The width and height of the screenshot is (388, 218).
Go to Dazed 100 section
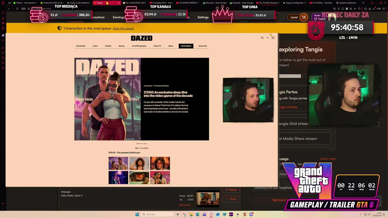(x=203, y=46)
